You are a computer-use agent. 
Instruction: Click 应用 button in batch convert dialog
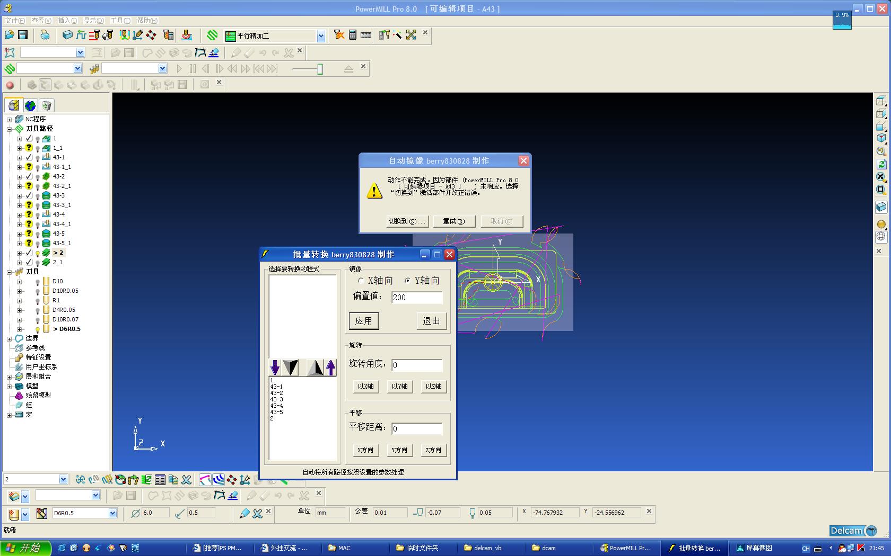click(x=364, y=321)
